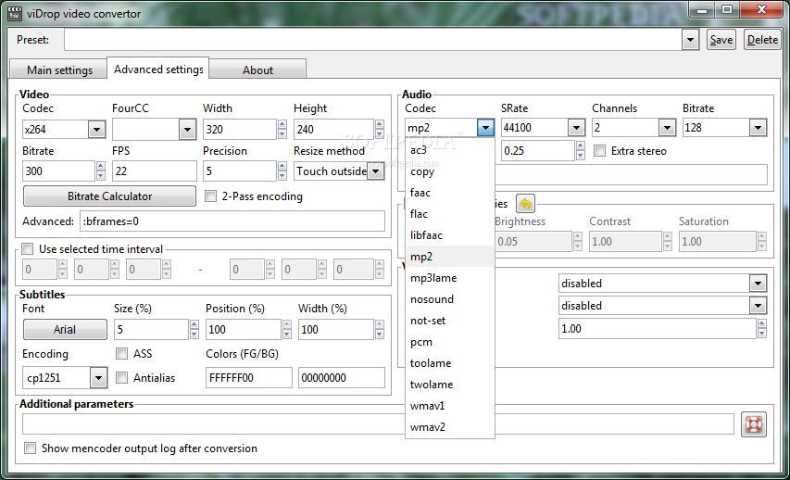This screenshot has height=480, width=790.
Task: Choose wmav2 audio codec
Action: pyautogui.click(x=449, y=427)
